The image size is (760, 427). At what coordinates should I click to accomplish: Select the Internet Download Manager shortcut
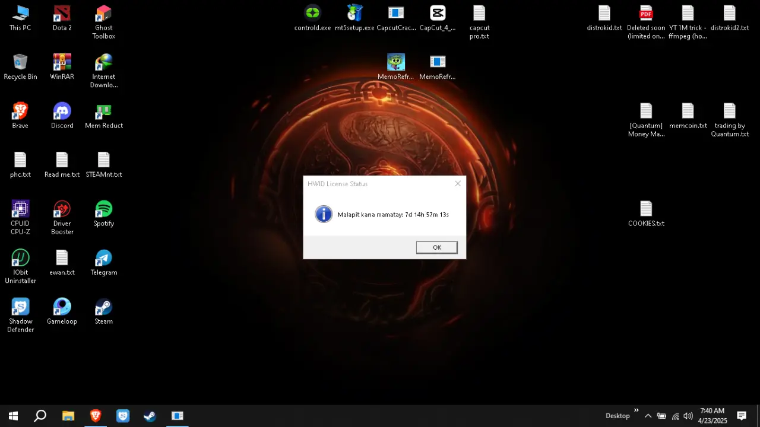pos(103,71)
